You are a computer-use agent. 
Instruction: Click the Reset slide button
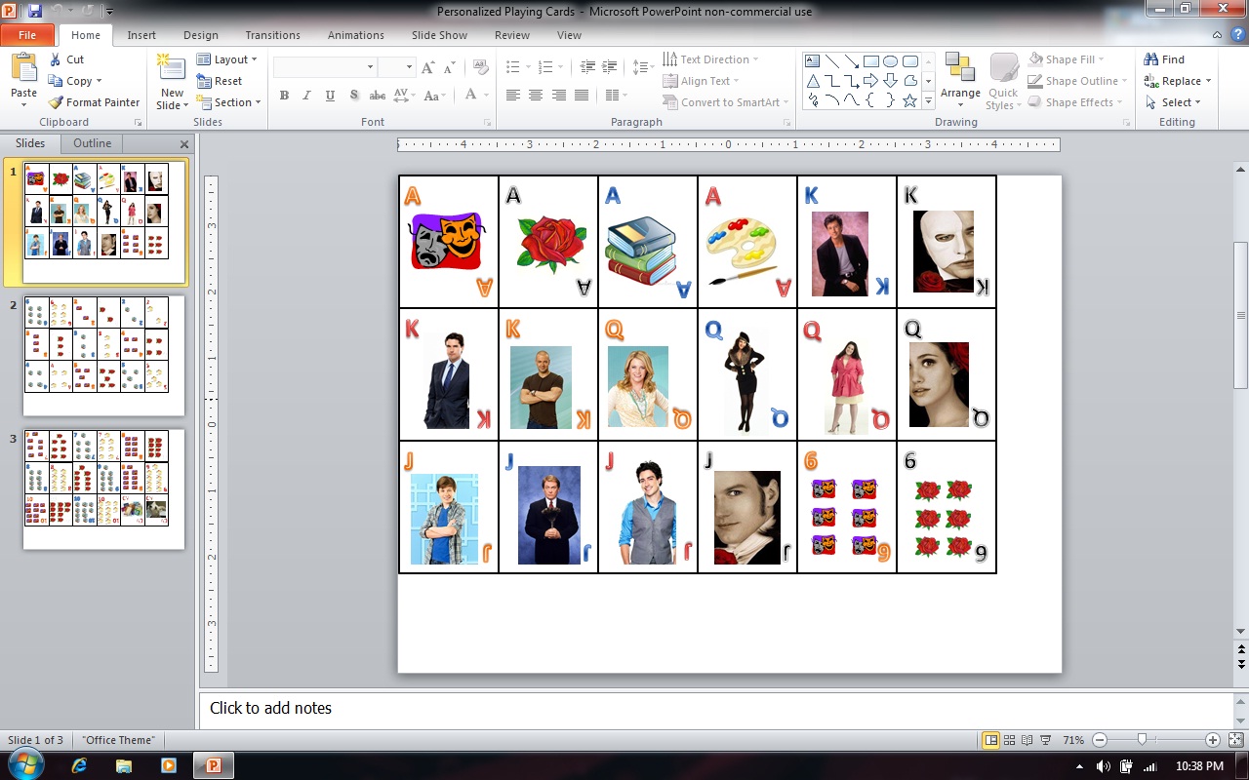pyautogui.click(x=220, y=81)
